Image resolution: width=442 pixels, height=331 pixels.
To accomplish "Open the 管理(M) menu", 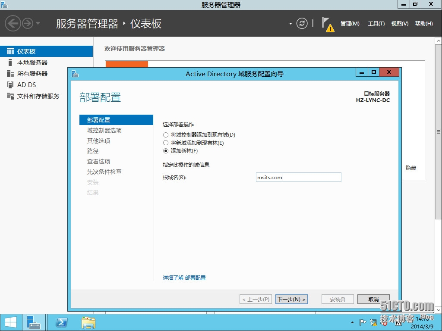I will [x=350, y=24].
